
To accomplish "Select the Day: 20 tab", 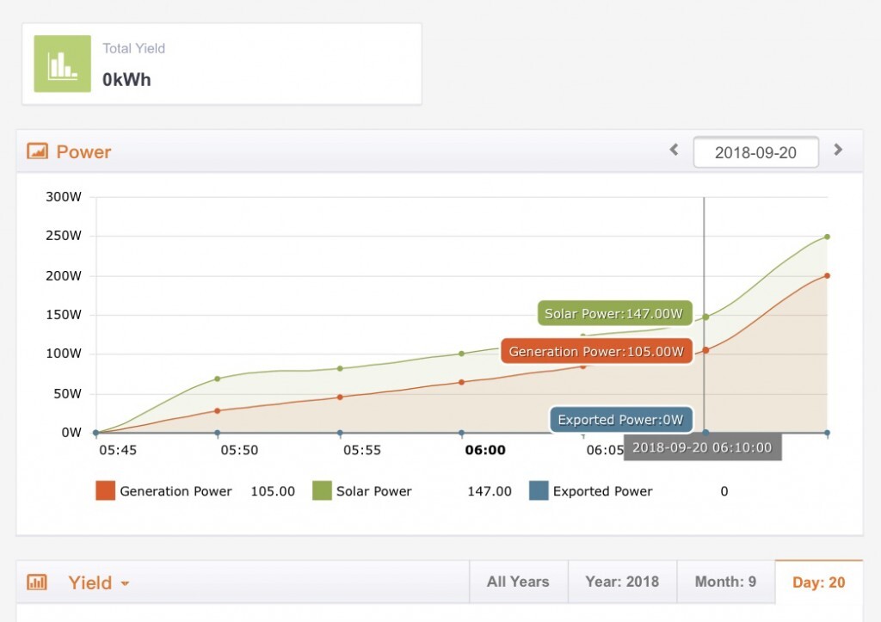I will pos(818,582).
